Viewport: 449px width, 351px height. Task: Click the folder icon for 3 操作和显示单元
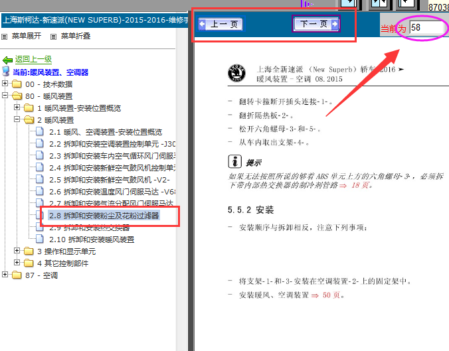point(29,251)
